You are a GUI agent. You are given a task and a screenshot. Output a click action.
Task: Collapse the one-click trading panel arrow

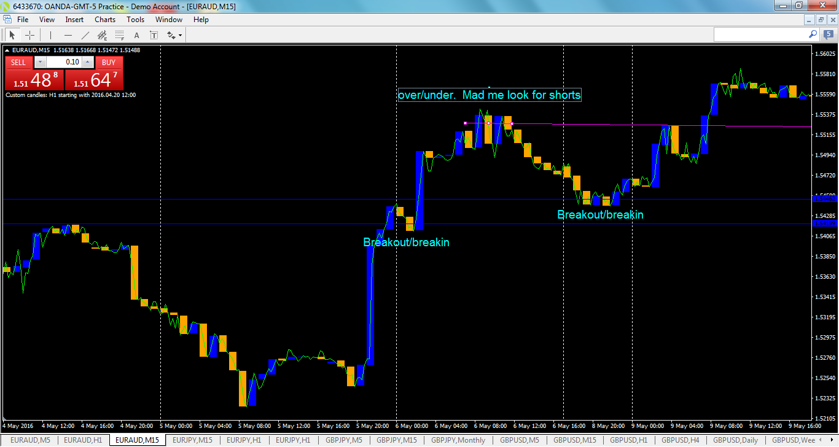[7, 49]
